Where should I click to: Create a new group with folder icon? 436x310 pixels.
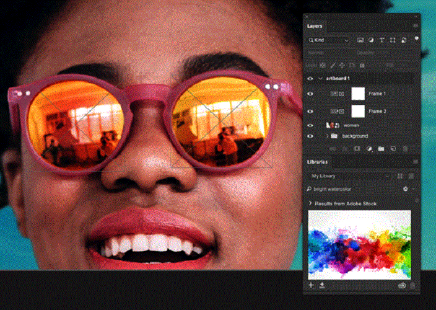coord(381,149)
